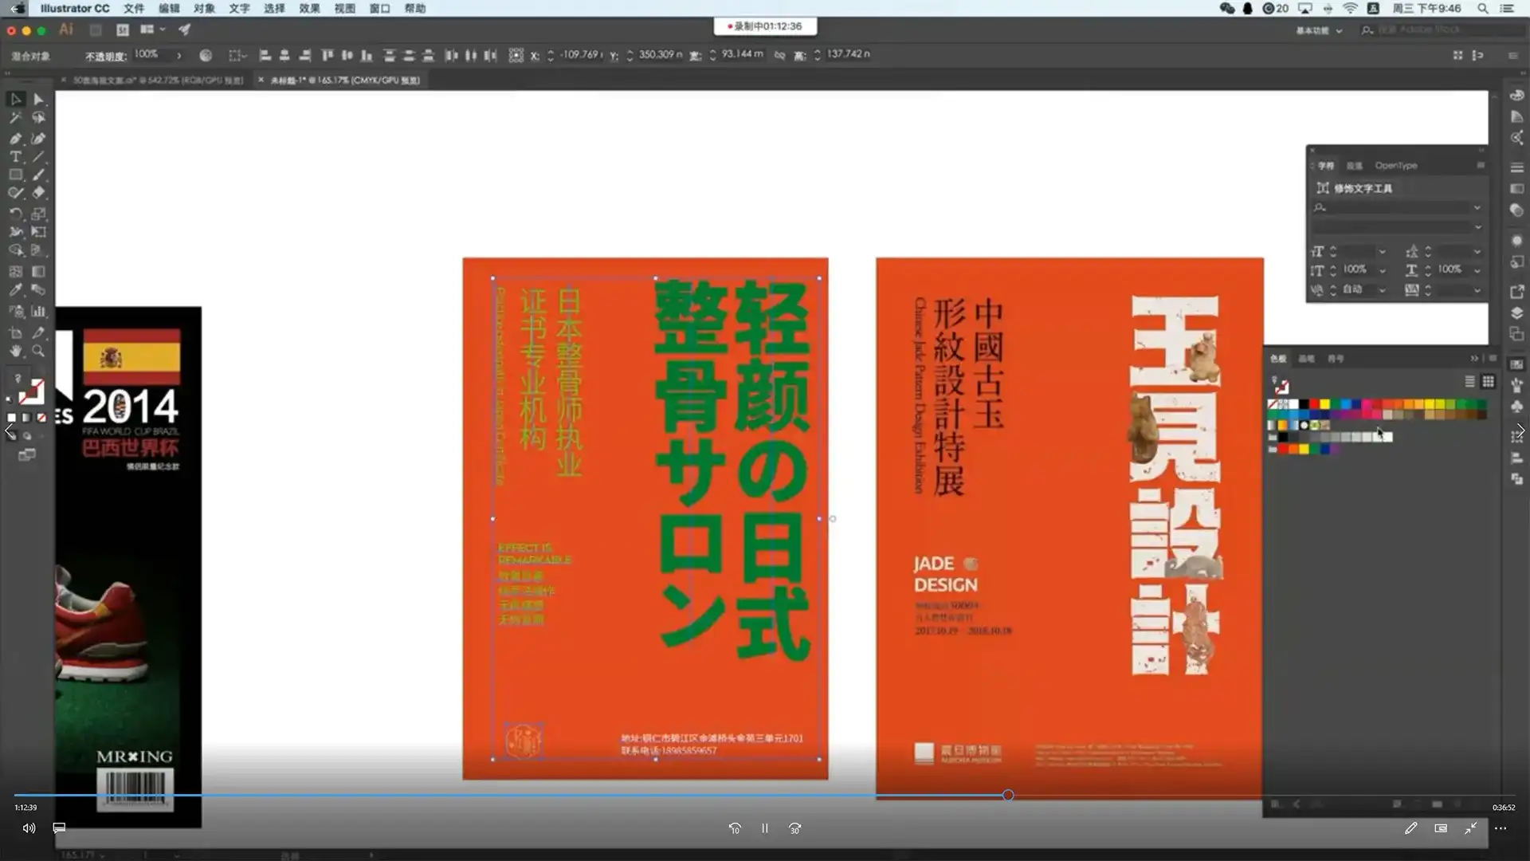Select the Zoom tool
This screenshot has width=1530, height=861.
coord(38,352)
